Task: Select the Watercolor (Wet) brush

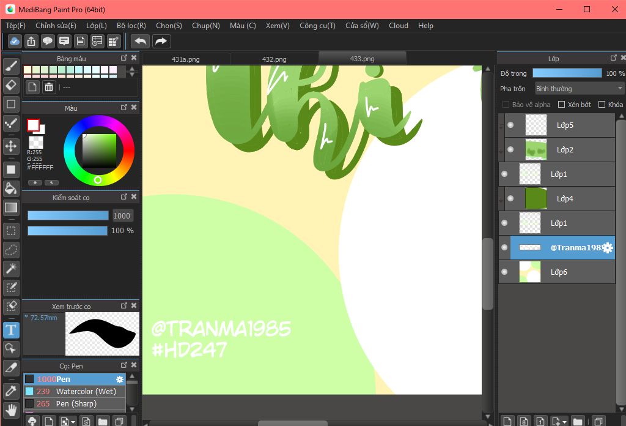Action: [74, 392]
